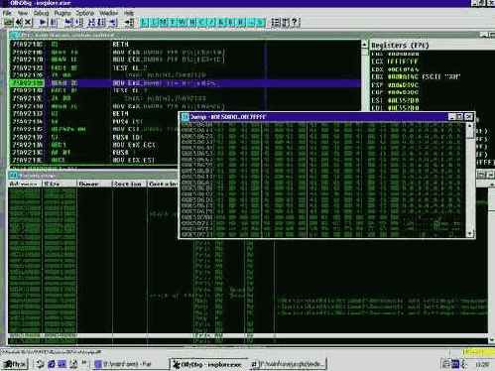Run the program with the play icon
This screenshot has width=495, height=371.
(43, 23)
